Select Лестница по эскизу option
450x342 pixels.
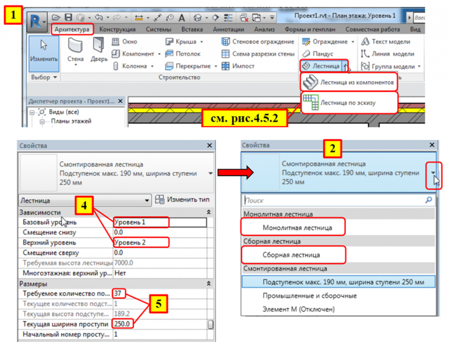[349, 102]
